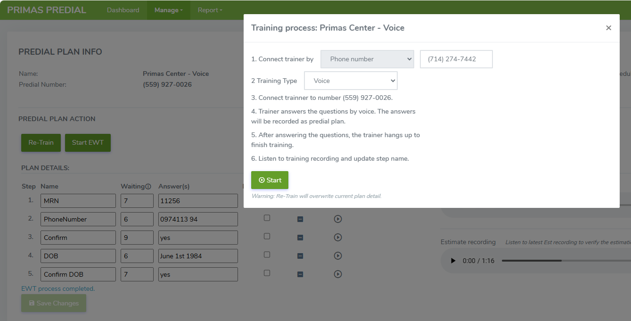Screen dimensions: 631x321
Task: Open the Report menu dropdown
Action: [210, 10]
